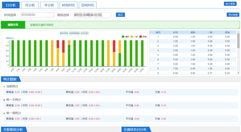Select the 时间对比 tab
This screenshot has height=132, width=241.
(68, 5)
